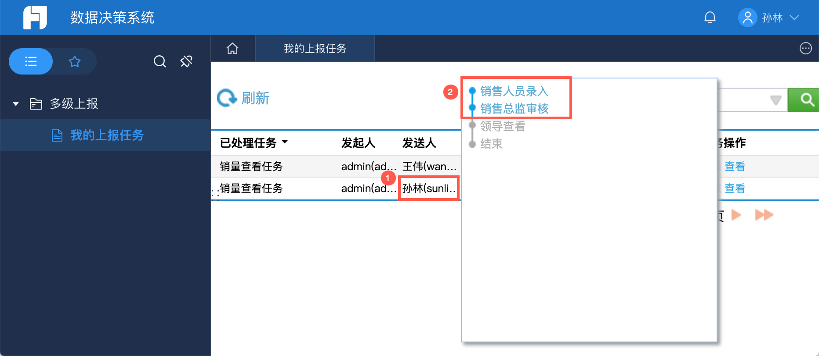Switch to directory list view
This screenshot has width=819, height=356.
(x=31, y=61)
